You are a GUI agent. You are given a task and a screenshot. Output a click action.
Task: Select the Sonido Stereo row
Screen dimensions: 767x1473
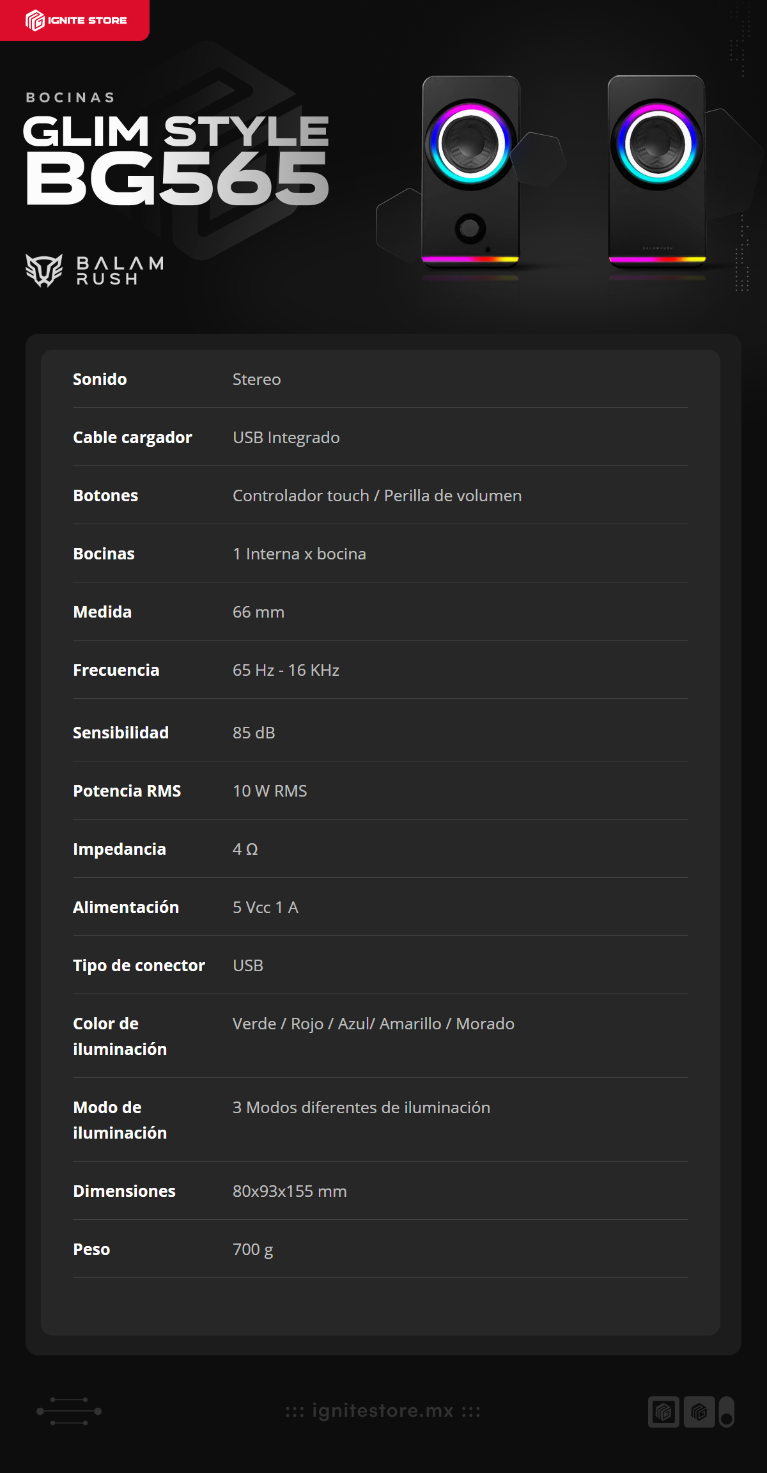pos(380,379)
